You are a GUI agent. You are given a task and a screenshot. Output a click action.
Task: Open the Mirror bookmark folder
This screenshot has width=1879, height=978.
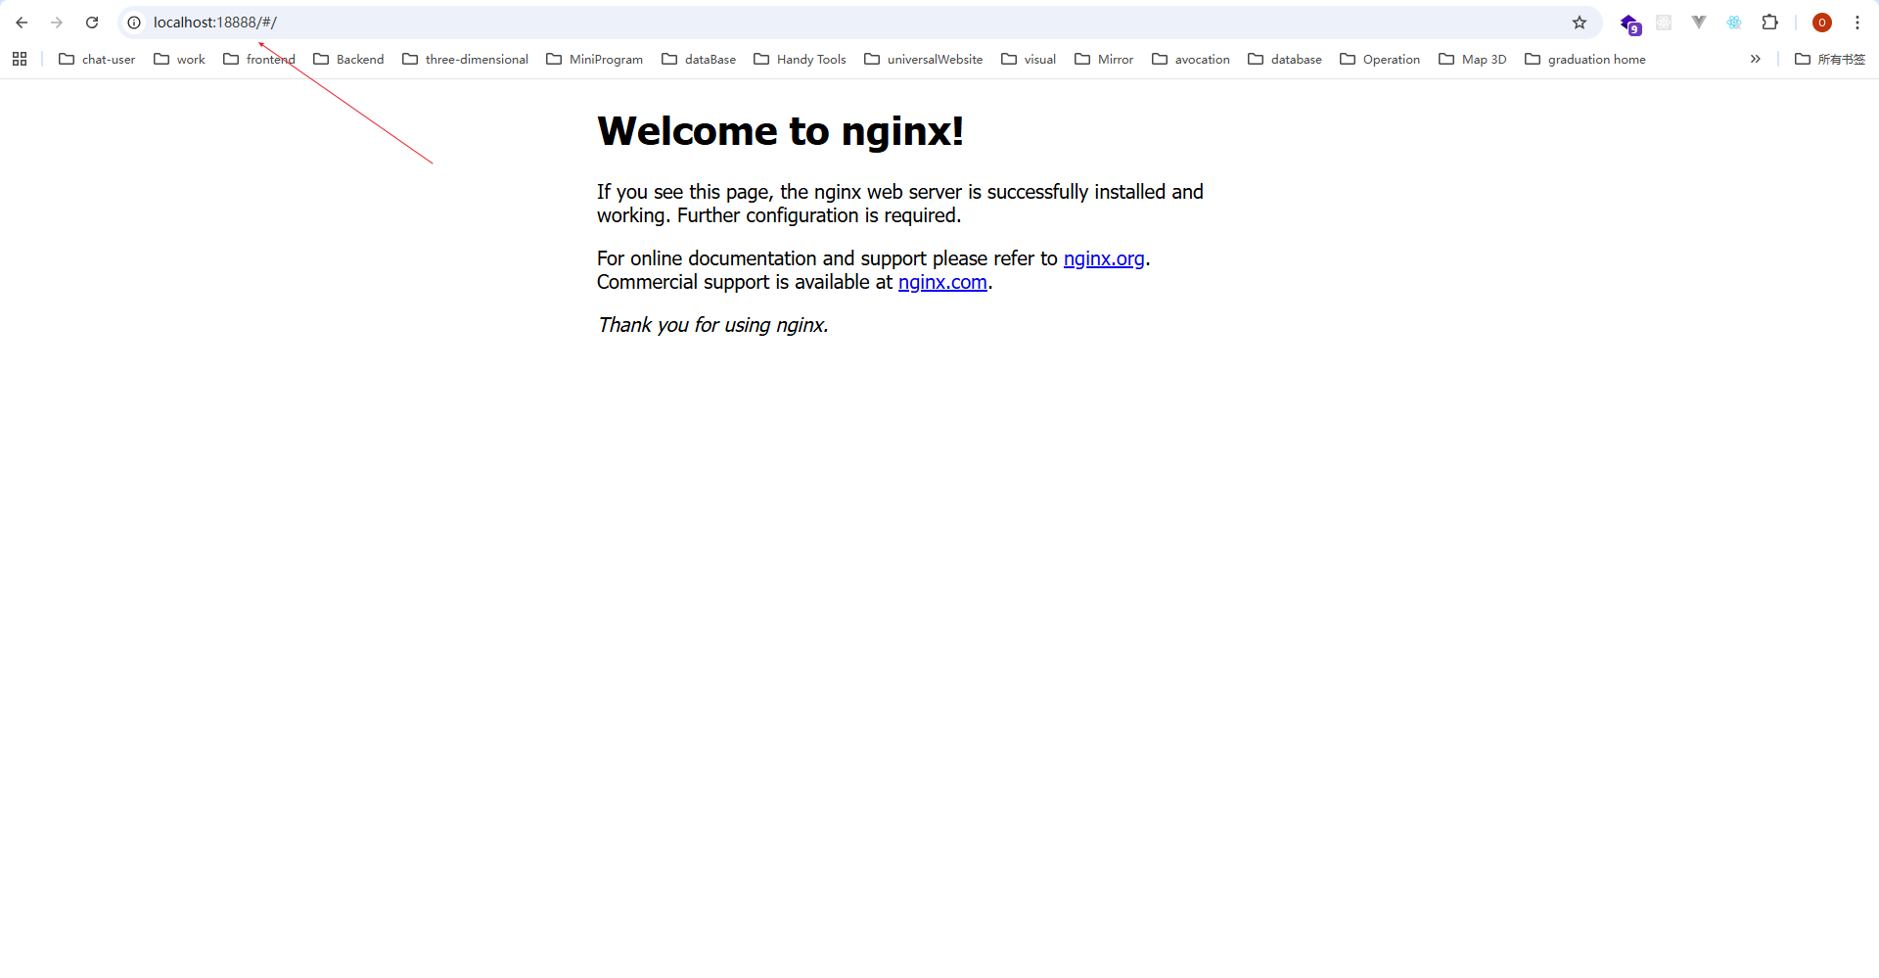pos(1104,59)
